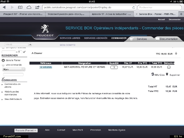Open Safari bookmarks book icon
This screenshot has height=138, width=184.
[x=20, y=7]
